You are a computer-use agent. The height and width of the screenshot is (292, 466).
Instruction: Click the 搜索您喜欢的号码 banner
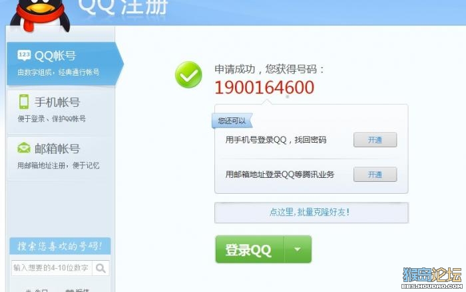coord(60,246)
